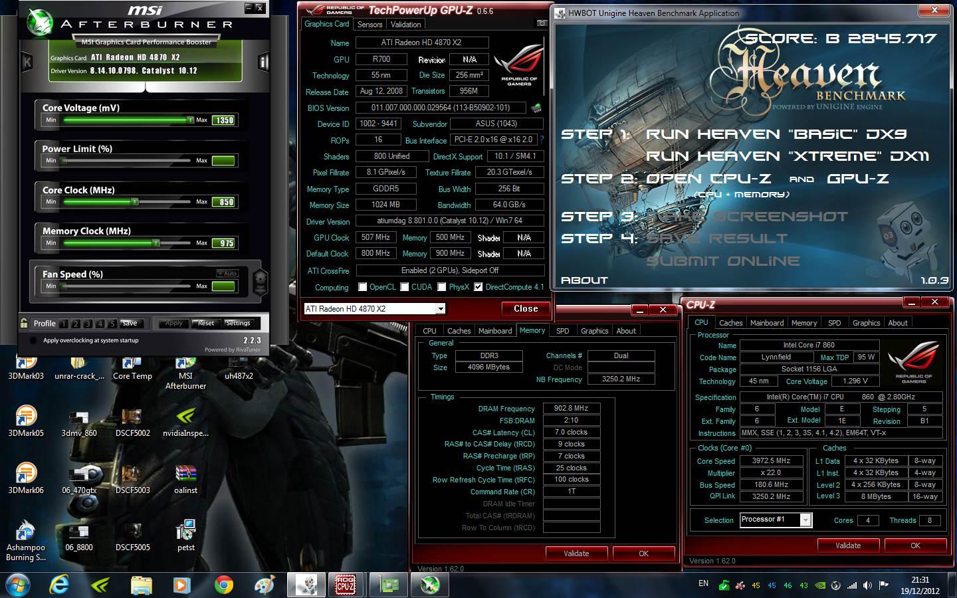Select Afterburner profile slot 5
The image size is (957, 598).
pyautogui.click(x=112, y=324)
